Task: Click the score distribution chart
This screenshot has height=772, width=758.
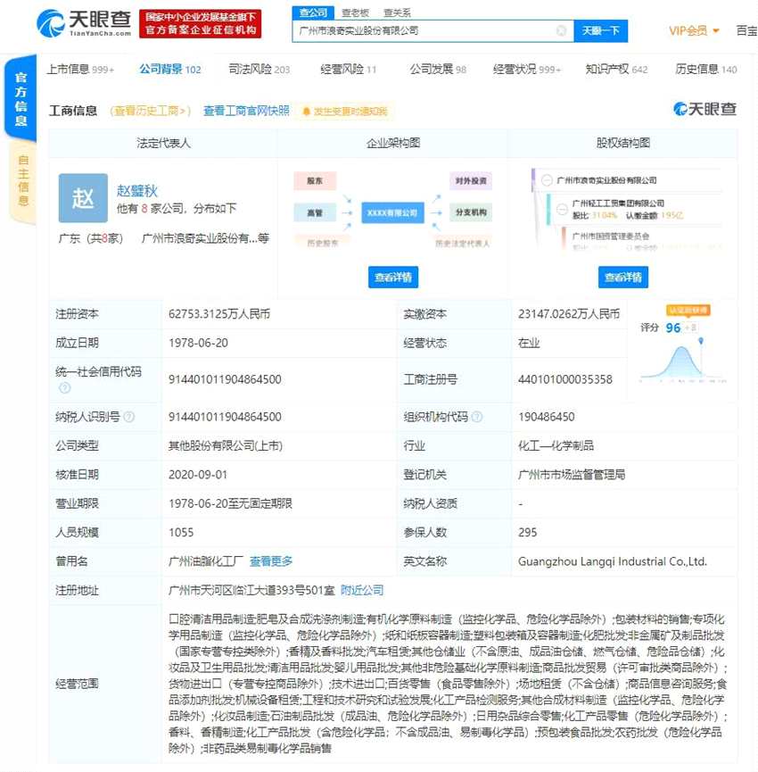Action: pos(683,361)
